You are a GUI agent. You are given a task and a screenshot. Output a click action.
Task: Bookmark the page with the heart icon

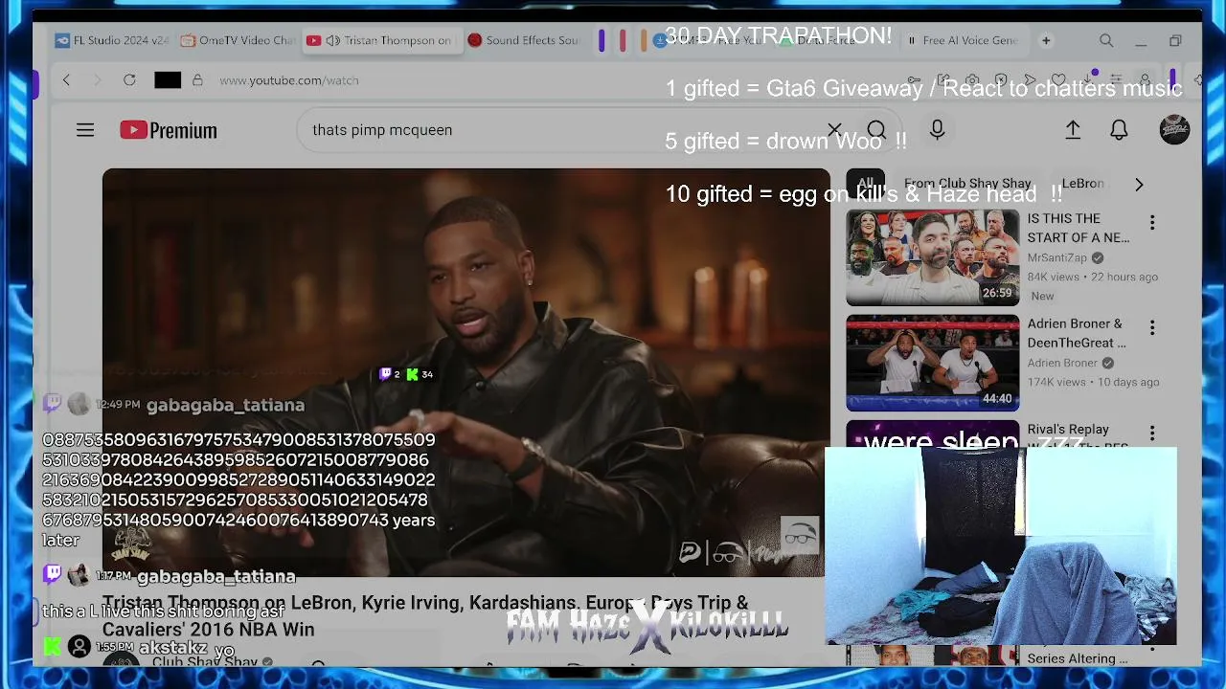click(1058, 80)
